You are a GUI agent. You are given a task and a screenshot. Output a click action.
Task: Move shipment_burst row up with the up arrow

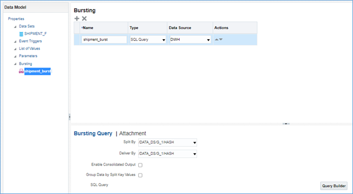217,40
